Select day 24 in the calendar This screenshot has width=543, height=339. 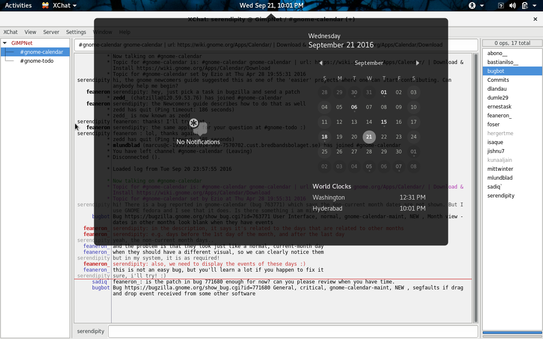click(x=414, y=137)
